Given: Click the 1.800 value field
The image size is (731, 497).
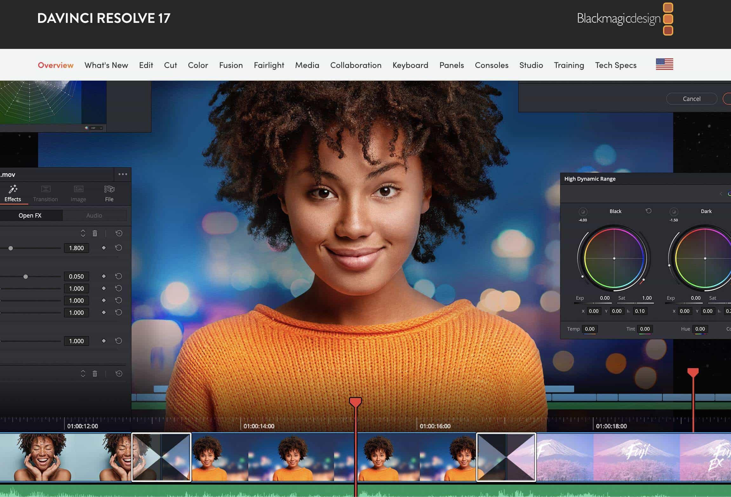Looking at the screenshot, I should point(77,248).
